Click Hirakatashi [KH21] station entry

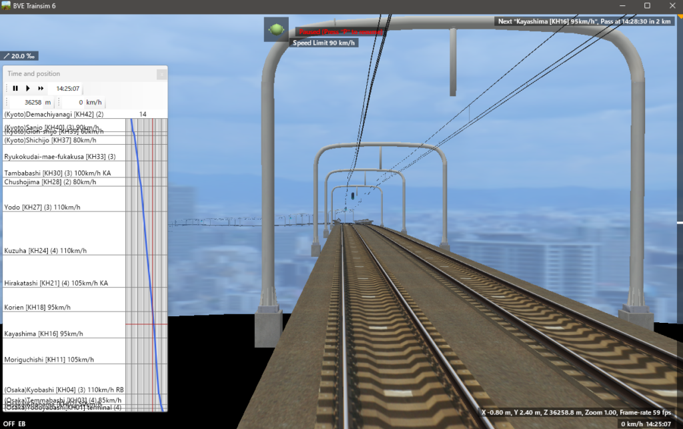pos(56,284)
